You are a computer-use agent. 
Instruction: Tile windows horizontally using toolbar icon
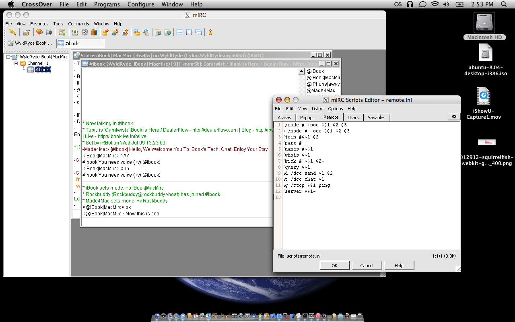pos(179,32)
